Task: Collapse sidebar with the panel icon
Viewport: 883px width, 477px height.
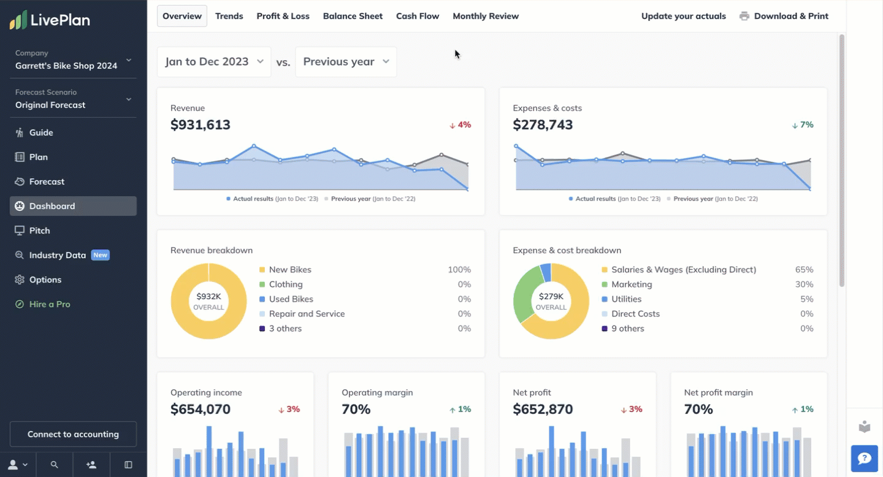Action: (x=128, y=465)
